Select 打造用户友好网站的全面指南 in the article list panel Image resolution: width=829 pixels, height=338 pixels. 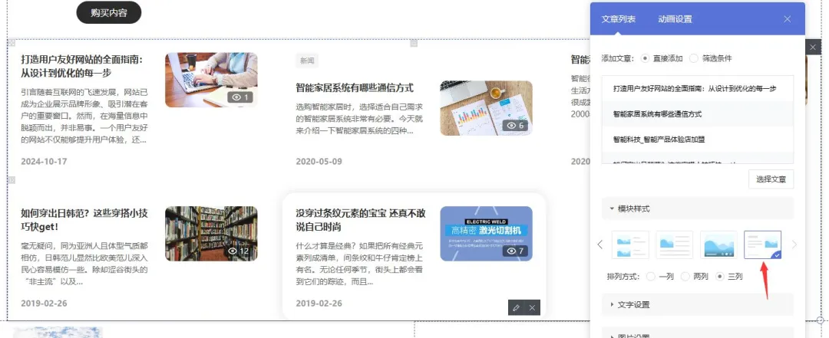(x=697, y=89)
